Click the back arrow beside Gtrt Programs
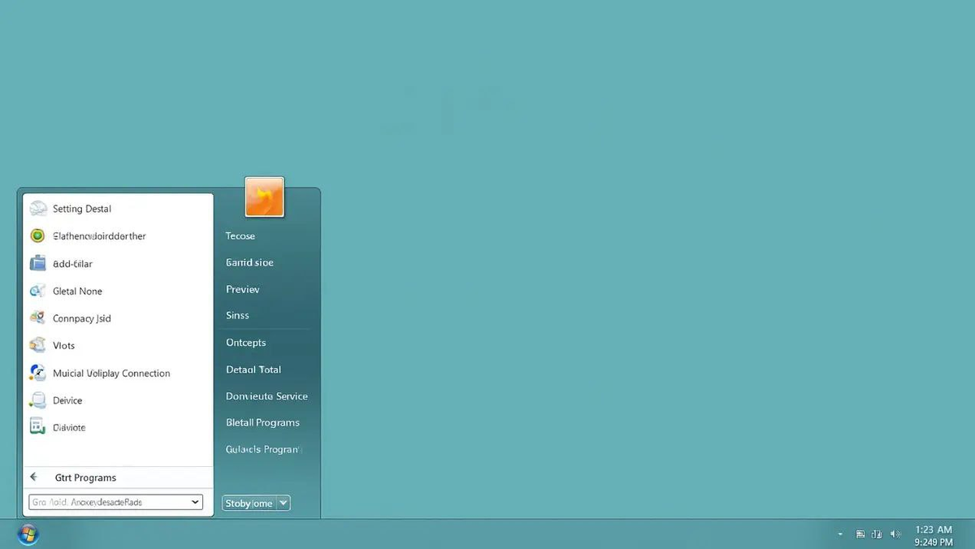Viewport: 975px width, 549px height. [x=34, y=478]
